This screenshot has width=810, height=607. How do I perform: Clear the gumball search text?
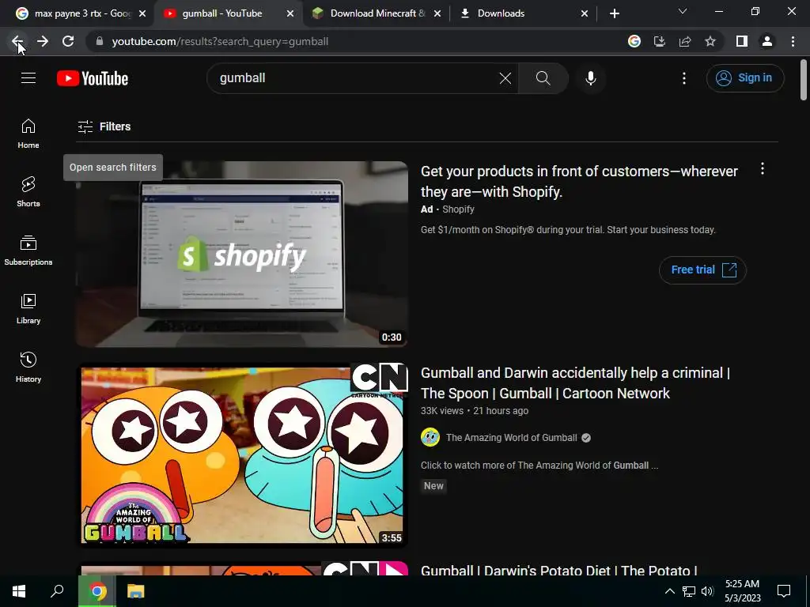[505, 78]
